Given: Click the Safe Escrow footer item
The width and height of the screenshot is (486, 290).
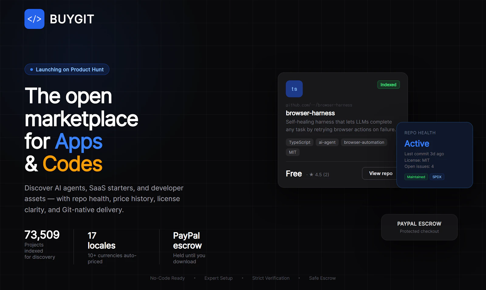Looking at the screenshot, I should 322,278.
